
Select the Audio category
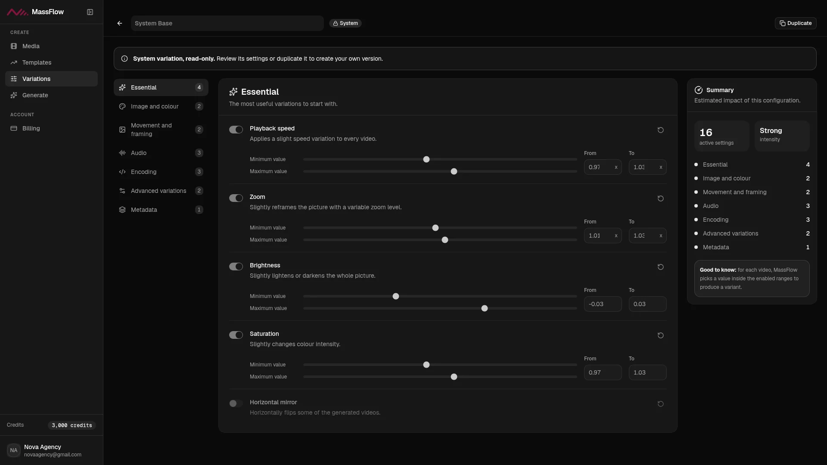161,153
